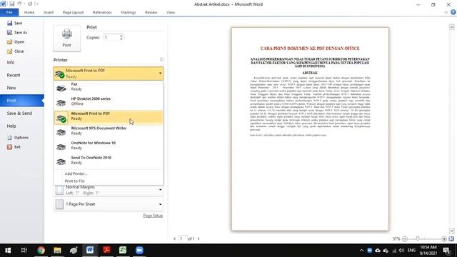
Task: Open Word Options
Action: (x=18, y=137)
